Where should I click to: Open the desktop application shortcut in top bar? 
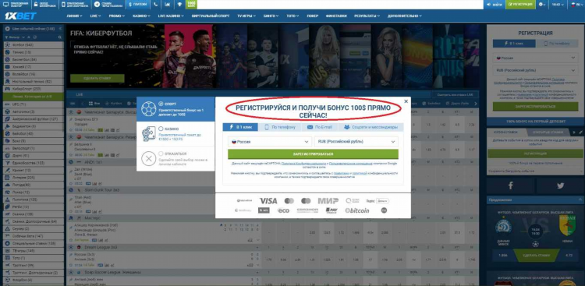coord(16,5)
